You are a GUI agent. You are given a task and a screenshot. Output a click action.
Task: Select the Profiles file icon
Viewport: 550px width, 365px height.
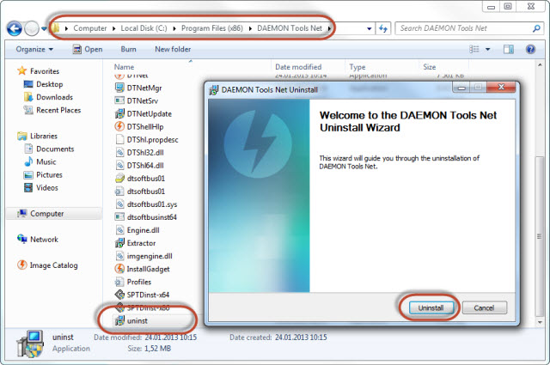tap(119, 282)
